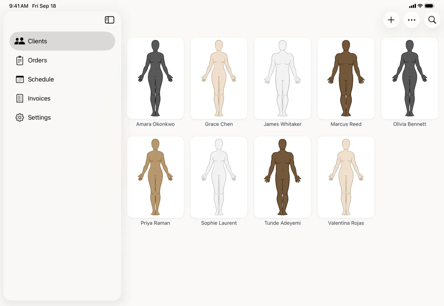
Task: Click the Schedule calendar icon
Action: pyautogui.click(x=20, y=80)
